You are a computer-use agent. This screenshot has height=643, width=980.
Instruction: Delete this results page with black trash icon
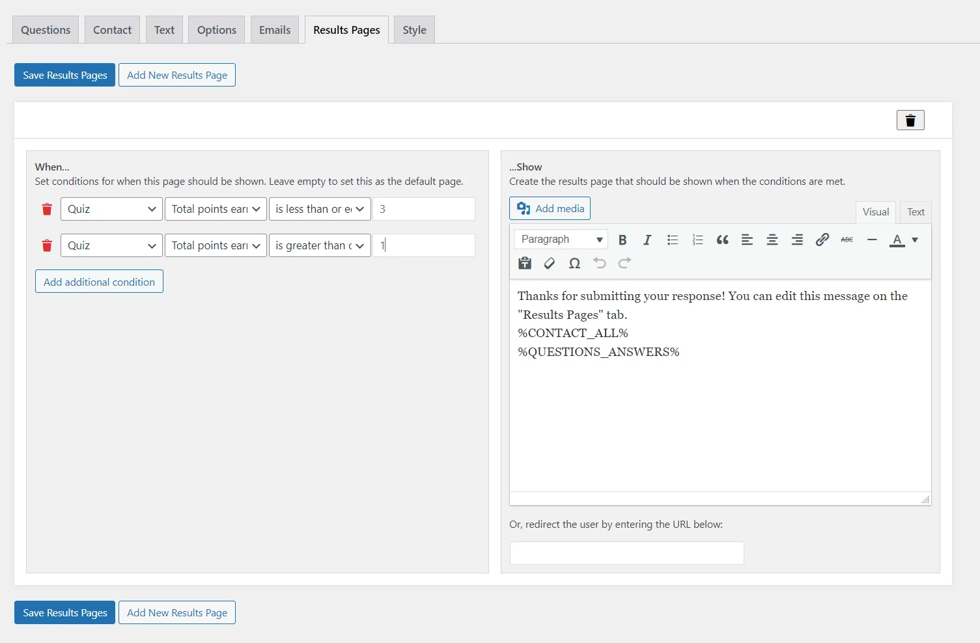[910, 120]
